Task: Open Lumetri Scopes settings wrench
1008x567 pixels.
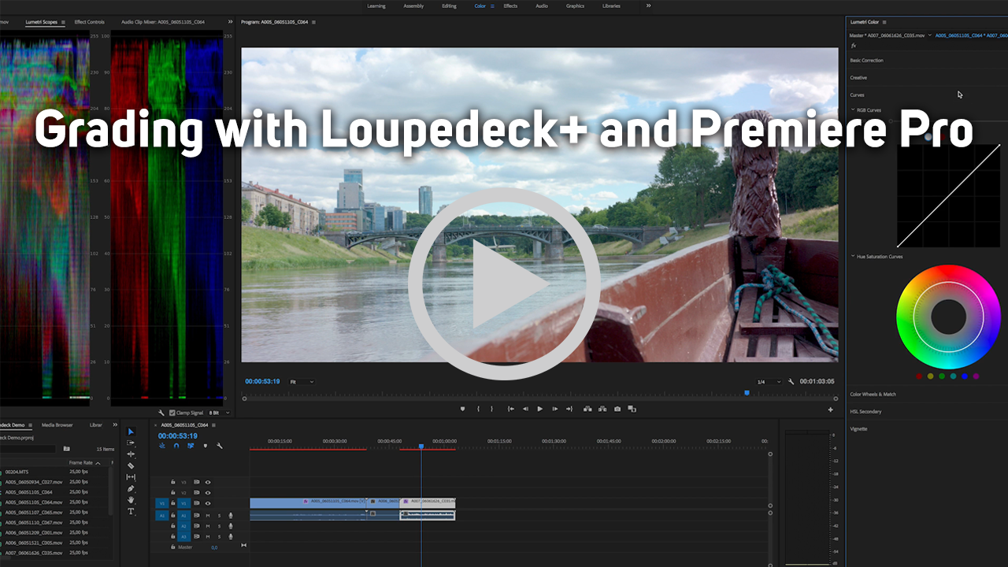Action: (161, 413)
